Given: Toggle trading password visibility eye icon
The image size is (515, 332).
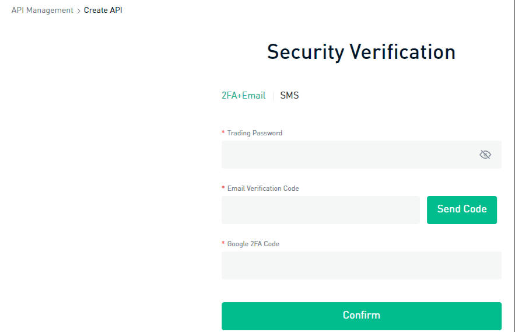Looking at the screenshot, I should coord(485,155).
